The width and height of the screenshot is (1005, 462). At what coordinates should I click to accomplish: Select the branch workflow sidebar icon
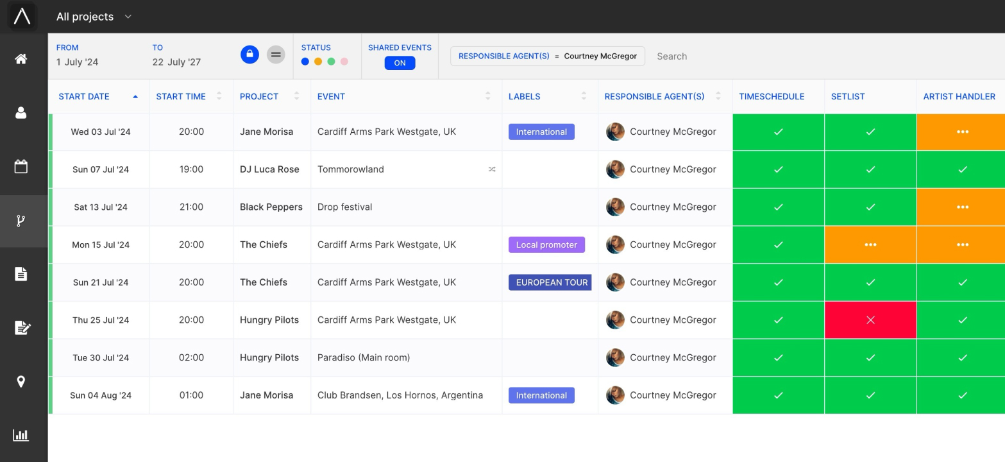21,221
